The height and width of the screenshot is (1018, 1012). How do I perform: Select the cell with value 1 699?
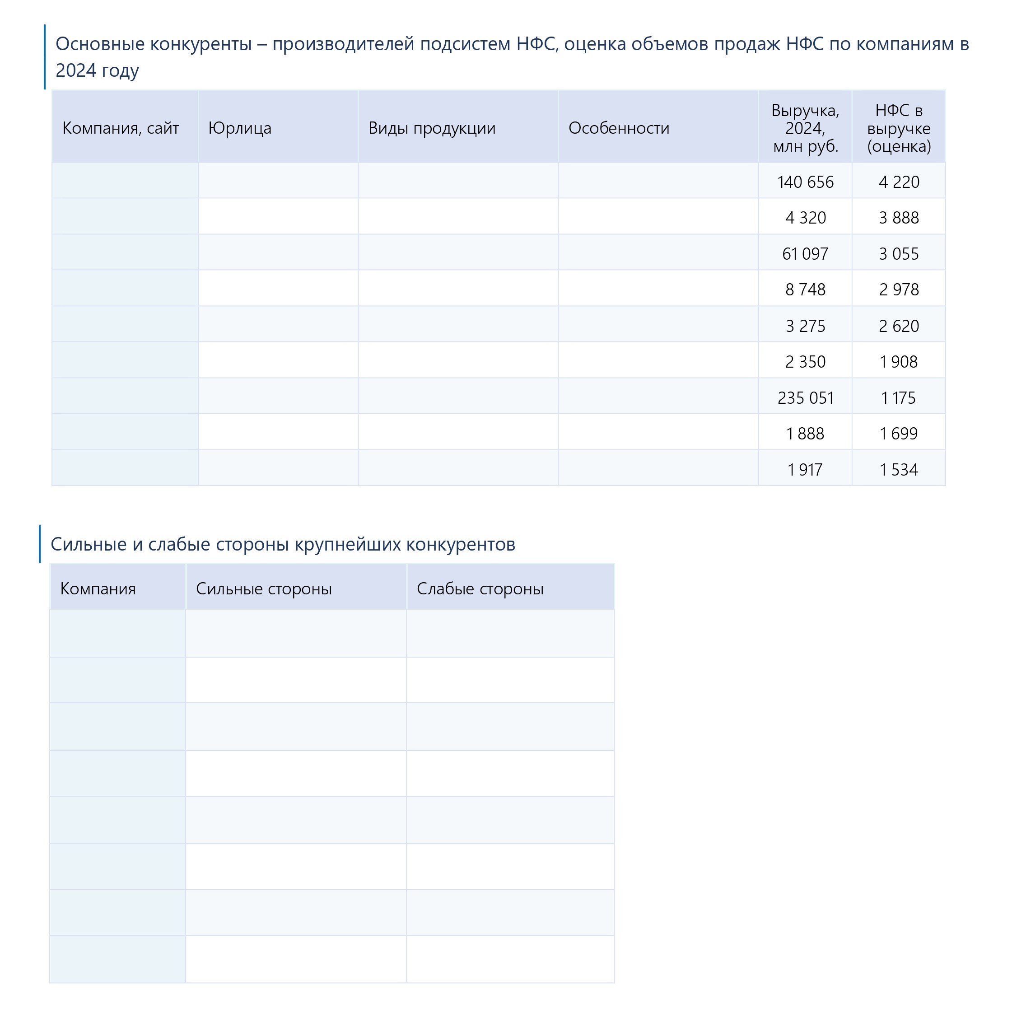click(898, 433)
